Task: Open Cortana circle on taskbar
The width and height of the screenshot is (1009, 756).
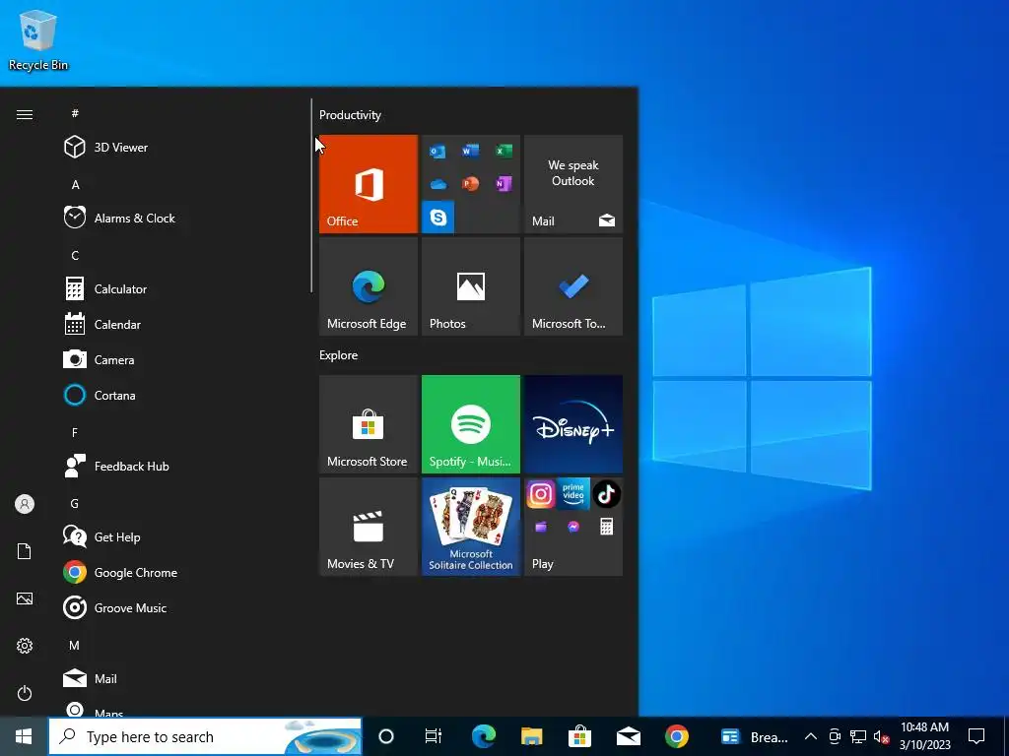Action: pyautogui.click(x=386, y=736)
